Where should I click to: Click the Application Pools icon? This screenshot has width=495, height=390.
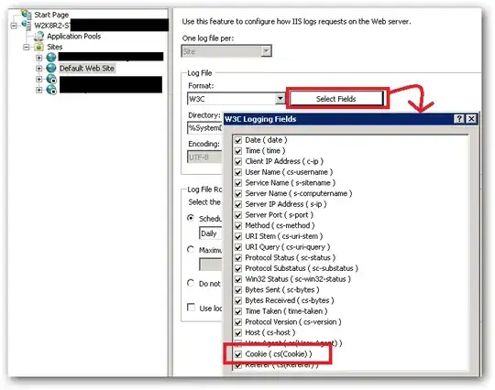38,37
